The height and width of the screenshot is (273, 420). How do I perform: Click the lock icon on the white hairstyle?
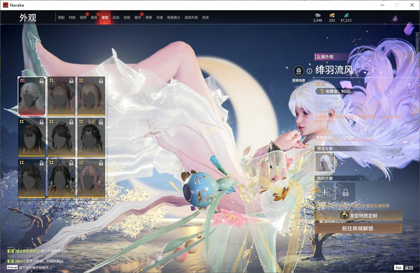click(x=42, y=81)
